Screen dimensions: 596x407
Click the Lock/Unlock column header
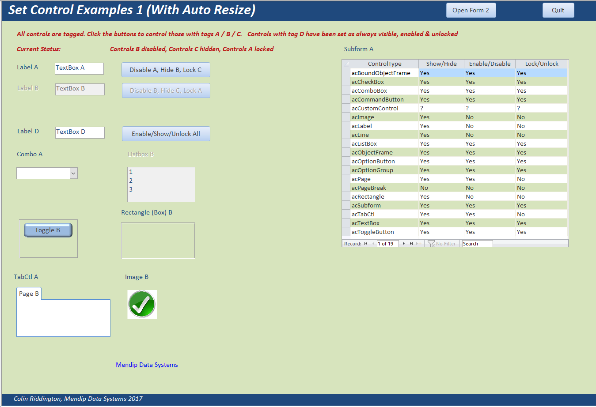(542, 64)
